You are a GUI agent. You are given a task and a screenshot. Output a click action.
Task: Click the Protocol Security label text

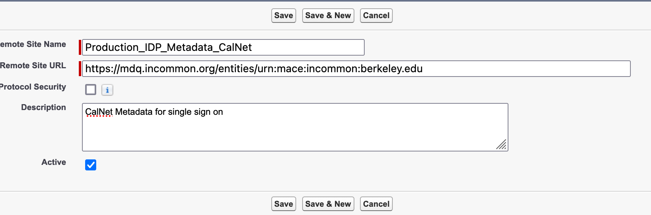pos(33,87)
